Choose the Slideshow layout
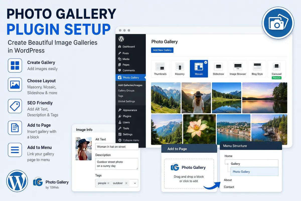301x201 pixels. pos(218,69)
